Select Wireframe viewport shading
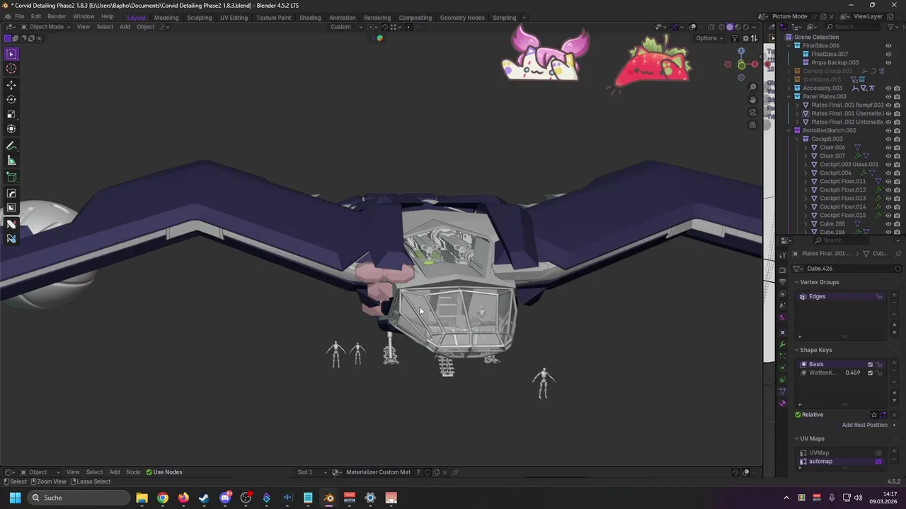This screenshot has width=906, height=509. tap(721, 27)
